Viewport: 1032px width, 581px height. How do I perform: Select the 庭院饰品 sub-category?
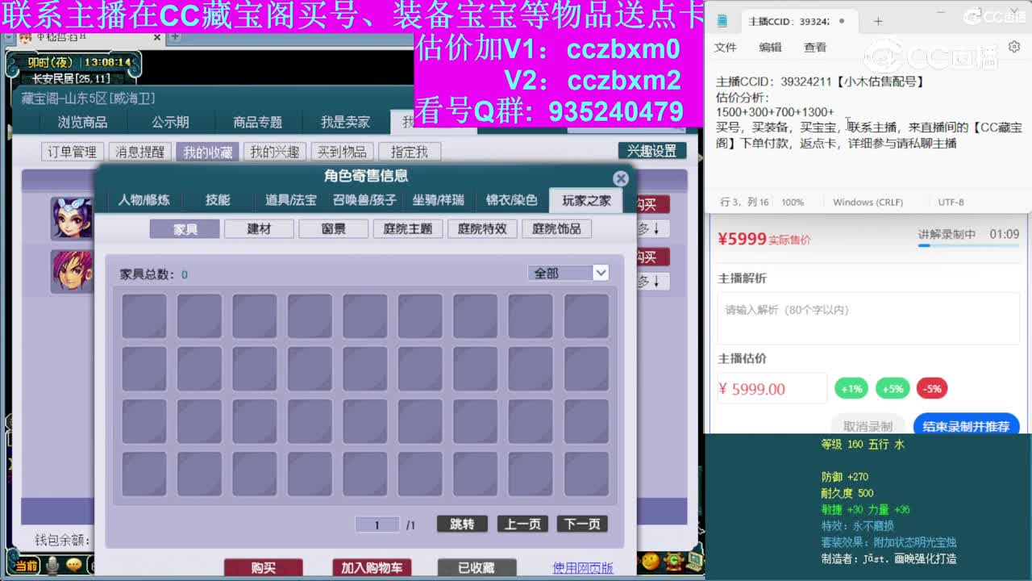coord(556,229)
